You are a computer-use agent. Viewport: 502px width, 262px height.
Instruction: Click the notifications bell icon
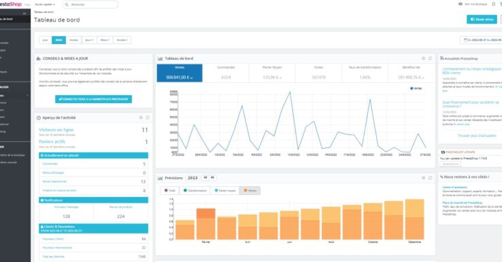click(493, 4)
